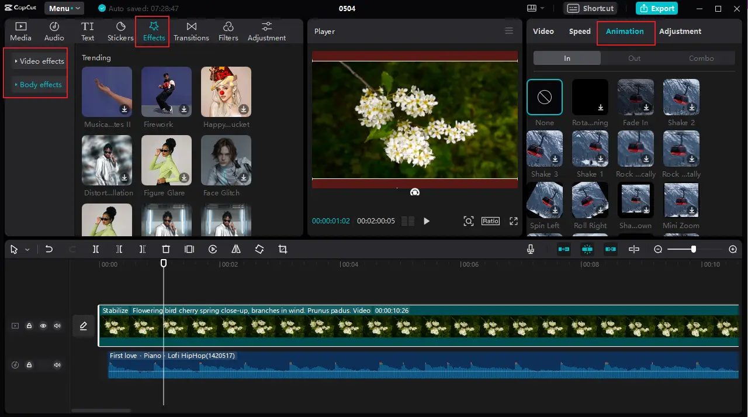748x417 pixels.
Task: Click the Crop icon in timeline toolbar
Action: tap(283, 249)
